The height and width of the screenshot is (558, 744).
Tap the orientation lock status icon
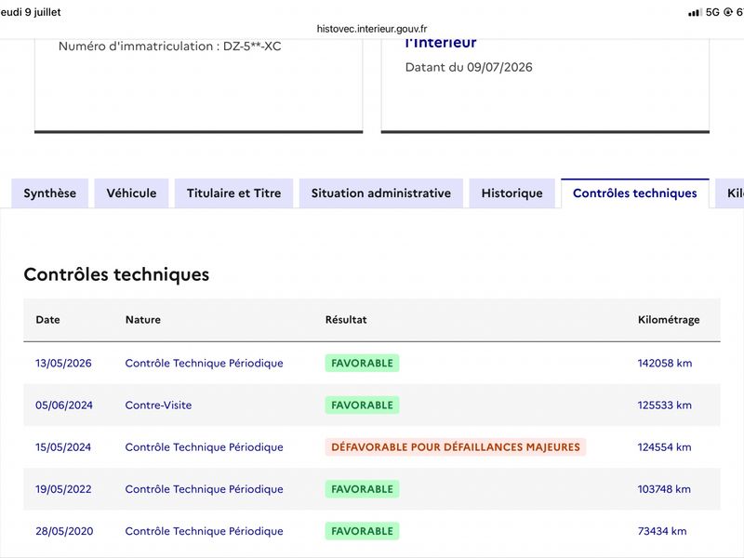coord(728,12)
